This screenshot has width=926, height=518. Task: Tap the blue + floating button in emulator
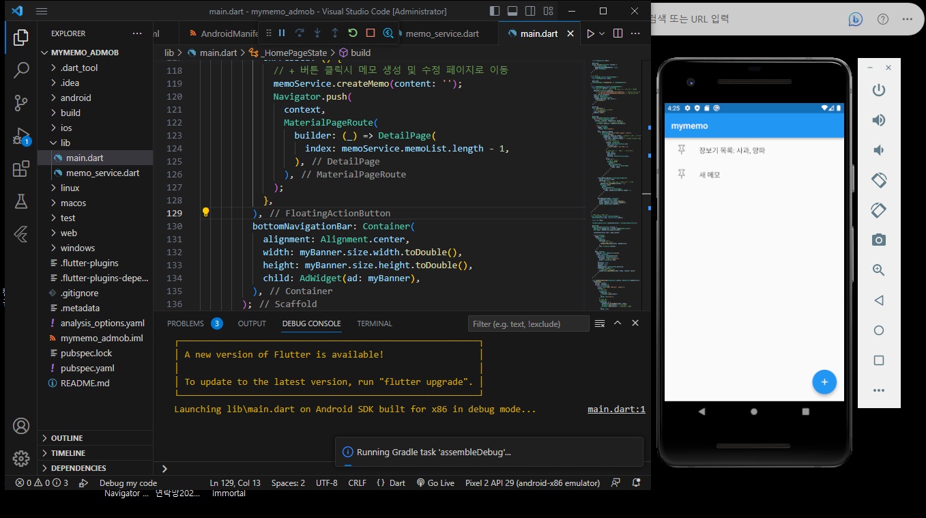tap(824, 382)
